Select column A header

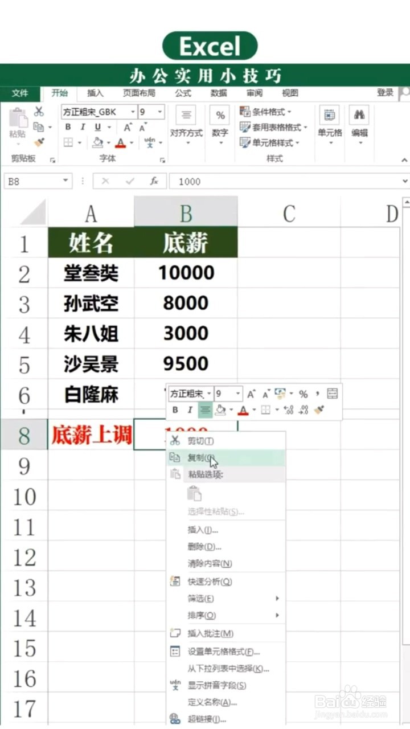(91, 213)
